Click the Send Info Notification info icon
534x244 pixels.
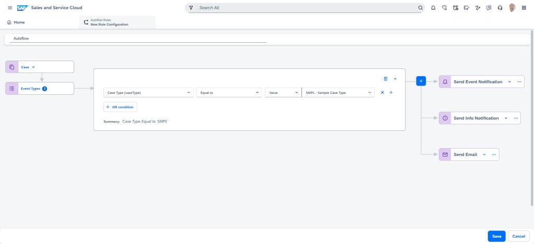tap(445, 118)
